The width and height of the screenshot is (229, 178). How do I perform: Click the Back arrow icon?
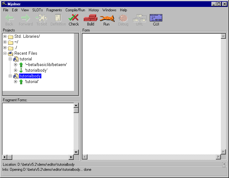(x=9, y=18)
